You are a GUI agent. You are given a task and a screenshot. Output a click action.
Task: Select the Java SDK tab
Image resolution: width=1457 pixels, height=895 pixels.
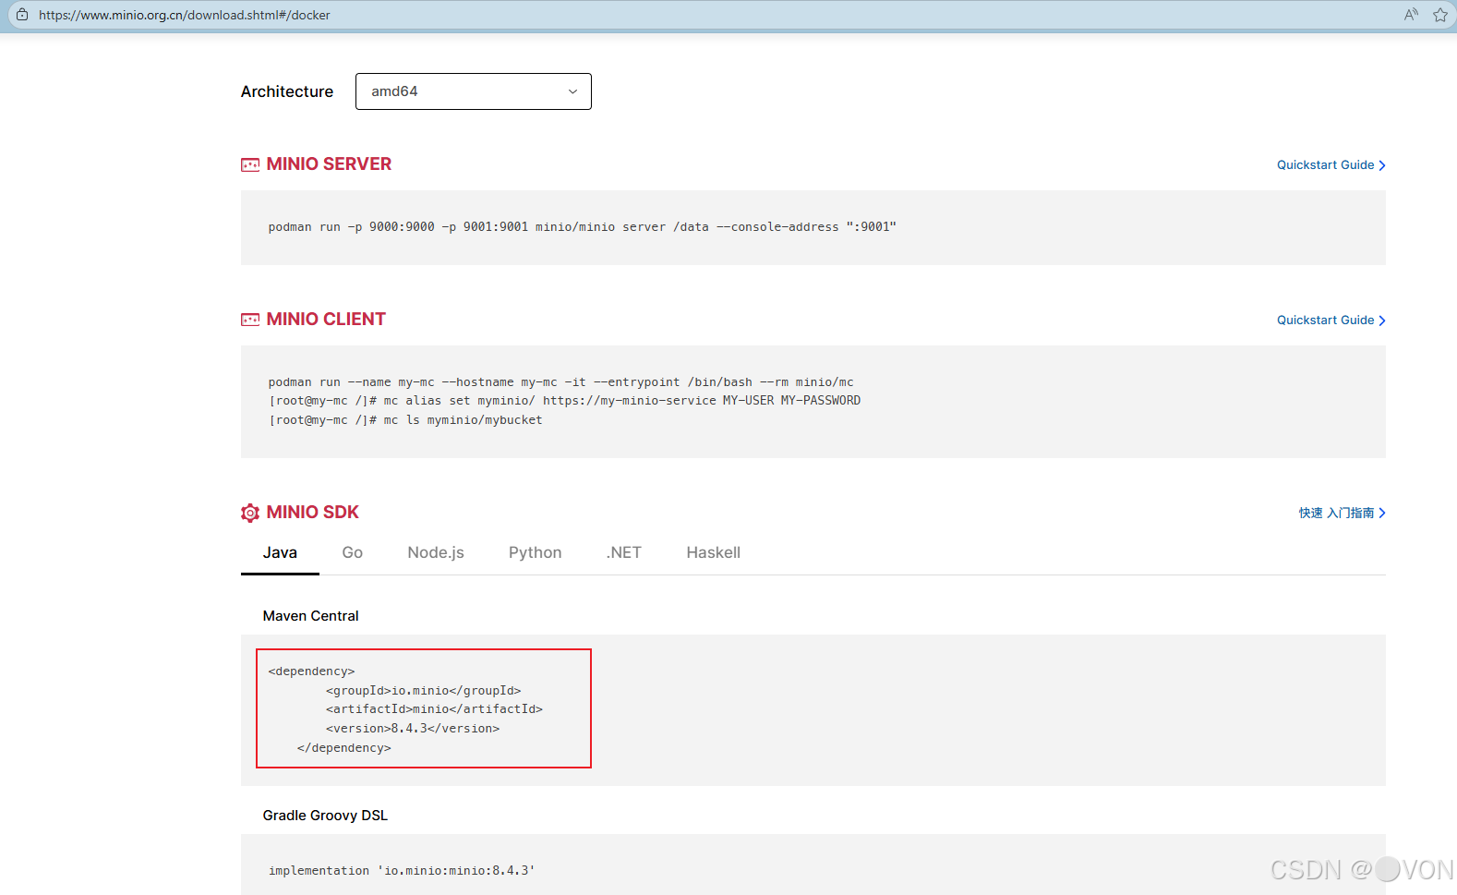coord(280,552)
